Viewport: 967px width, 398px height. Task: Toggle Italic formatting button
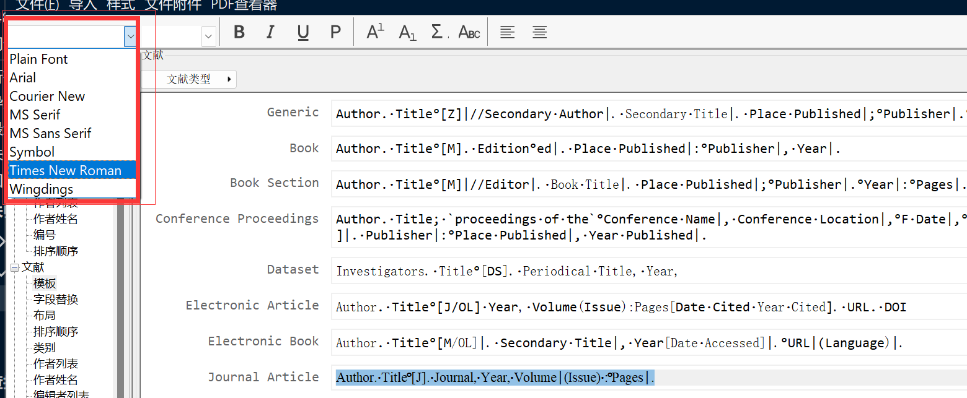pyautogui.click(x=270, y=32)
